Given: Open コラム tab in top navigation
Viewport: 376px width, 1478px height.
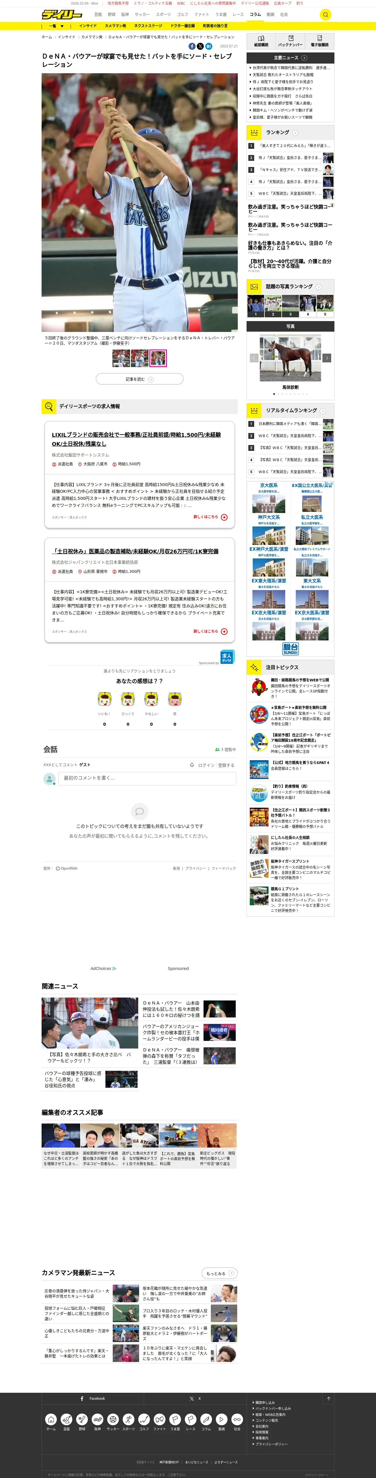Looking at the screenshot, I should (x=255, y=14).
